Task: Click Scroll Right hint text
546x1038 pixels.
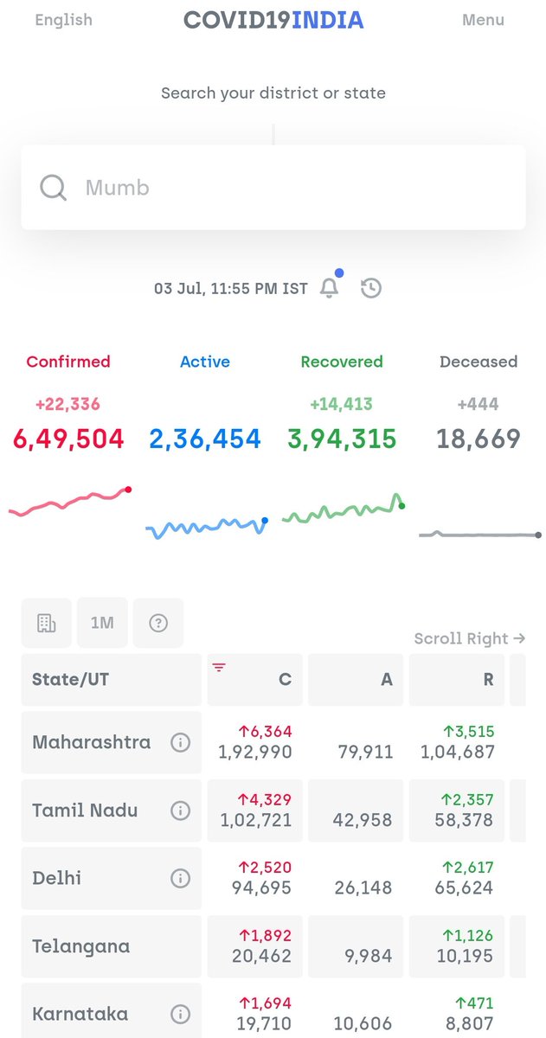Action: coord(469,638)
